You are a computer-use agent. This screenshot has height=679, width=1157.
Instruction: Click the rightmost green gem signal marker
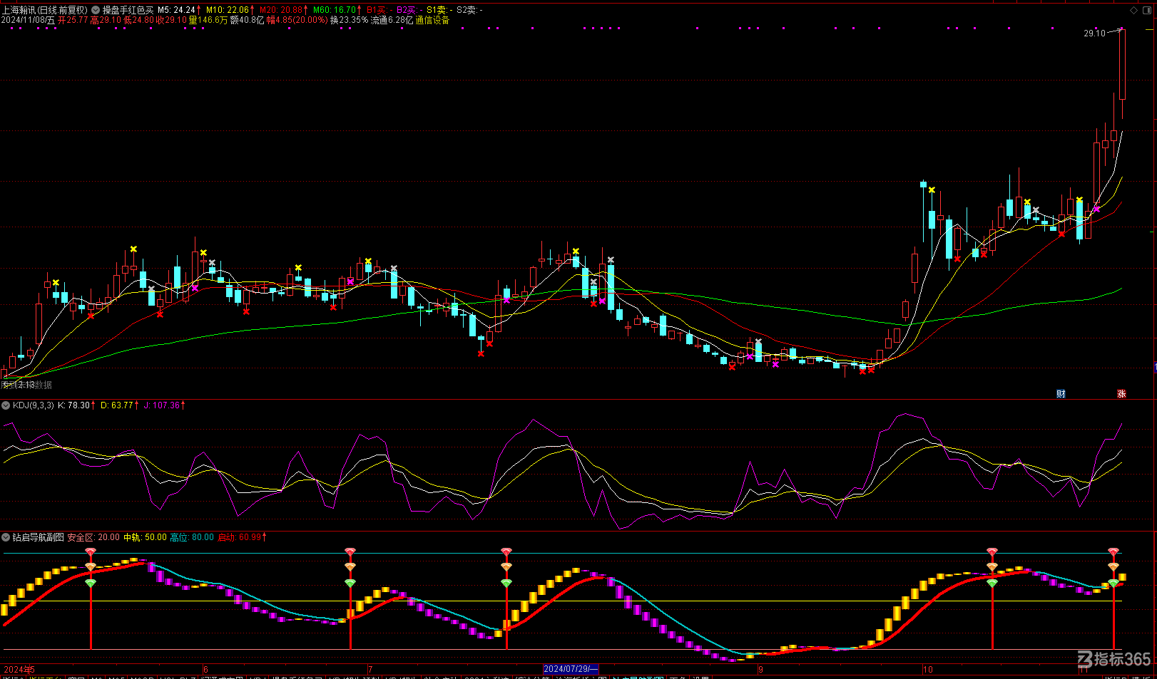tap(1113, 584)
